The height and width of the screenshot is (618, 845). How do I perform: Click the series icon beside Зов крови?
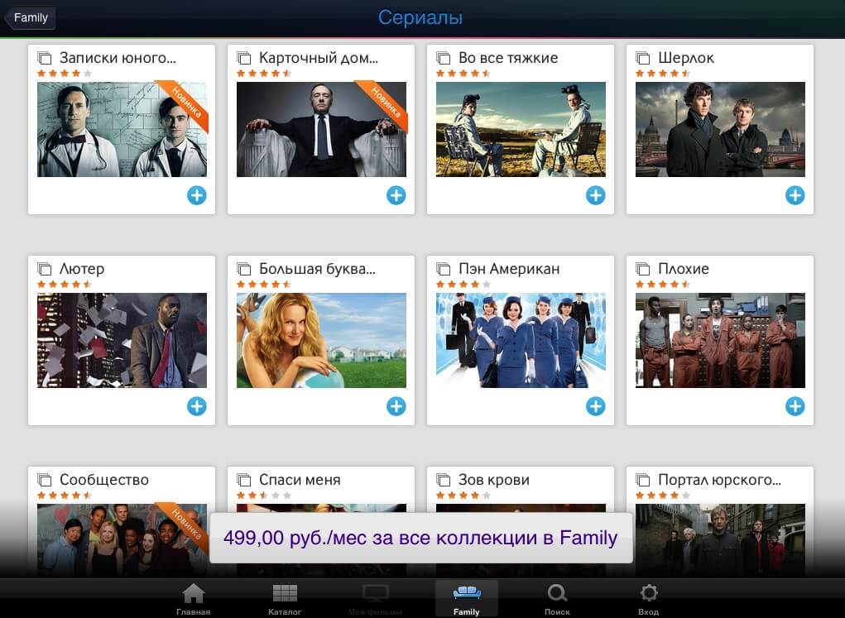click(443, 480)
